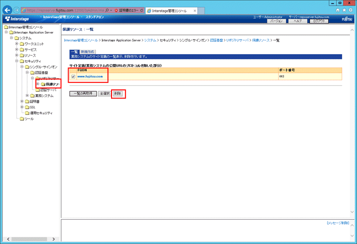Click the ワークユニット folder icon
357x244 pixels.
click(22, 44)
